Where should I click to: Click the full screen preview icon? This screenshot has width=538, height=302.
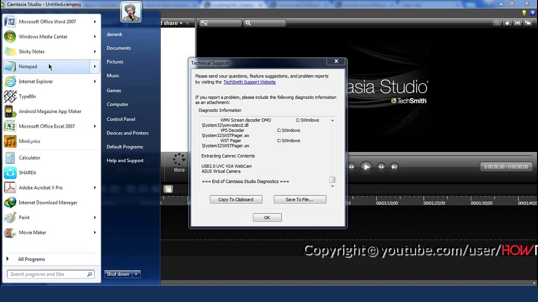518,23
